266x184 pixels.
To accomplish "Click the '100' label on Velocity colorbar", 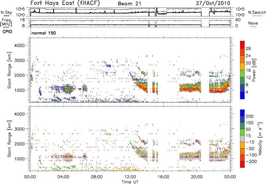I will coord(250,123).
